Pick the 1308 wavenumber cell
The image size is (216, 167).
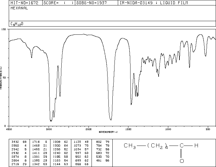[56, 142]
